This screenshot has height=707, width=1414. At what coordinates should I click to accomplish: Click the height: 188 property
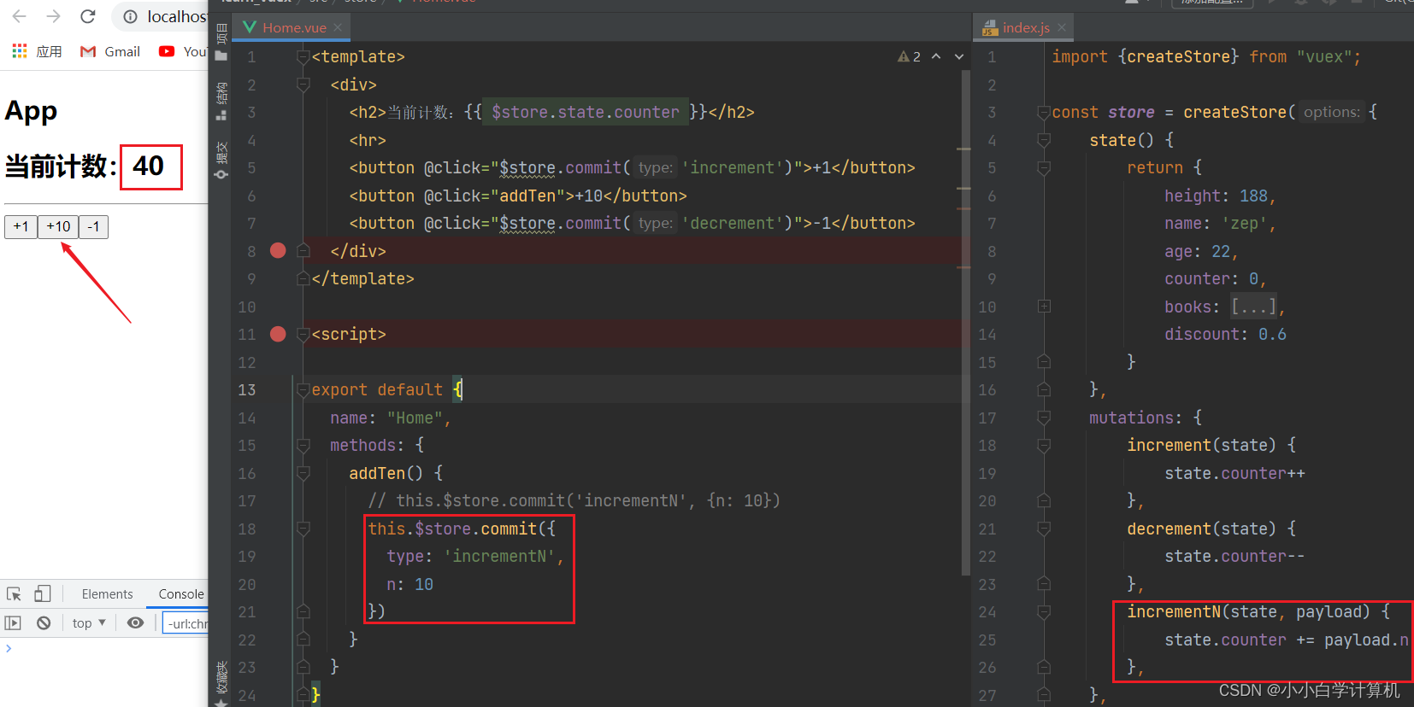pyautogui.click(x=1220, y=196)
